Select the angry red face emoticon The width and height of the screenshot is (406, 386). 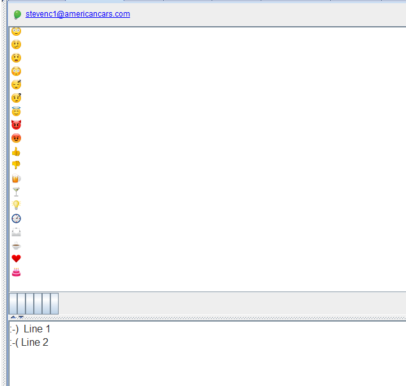17,138
